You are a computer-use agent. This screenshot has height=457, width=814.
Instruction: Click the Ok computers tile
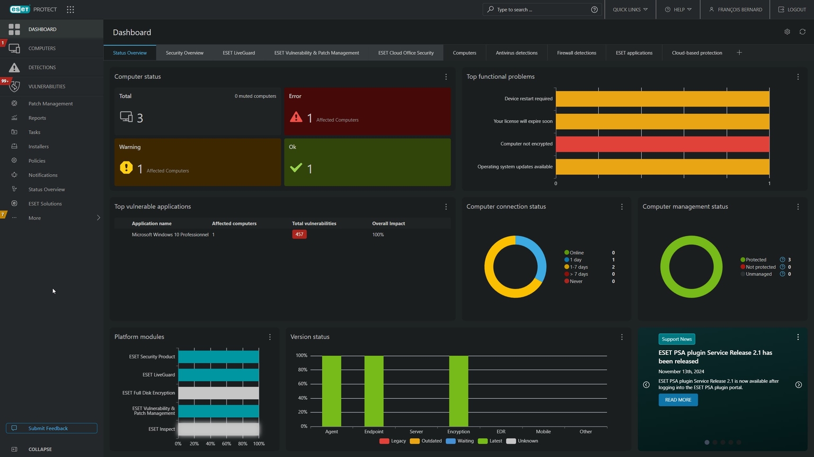367,162
